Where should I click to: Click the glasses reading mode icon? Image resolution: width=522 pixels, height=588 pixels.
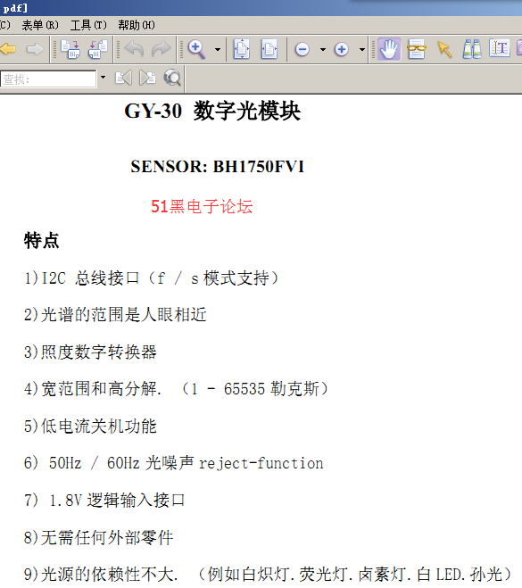[x=416, y=49]
